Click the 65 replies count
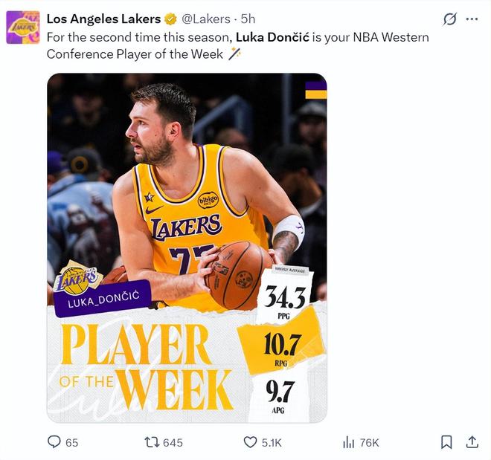The image size is (491, 460). (71, 442)
